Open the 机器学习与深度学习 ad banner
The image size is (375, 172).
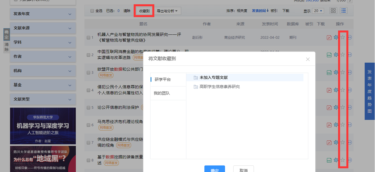[43, 126]
